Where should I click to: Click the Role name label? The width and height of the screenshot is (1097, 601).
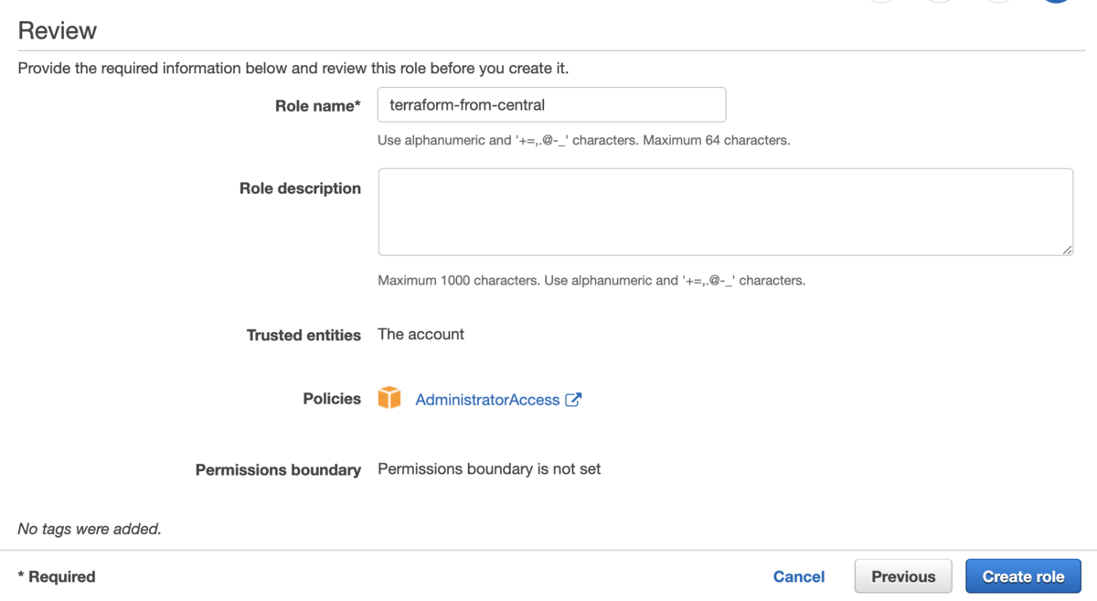click(x=318, y=106)
